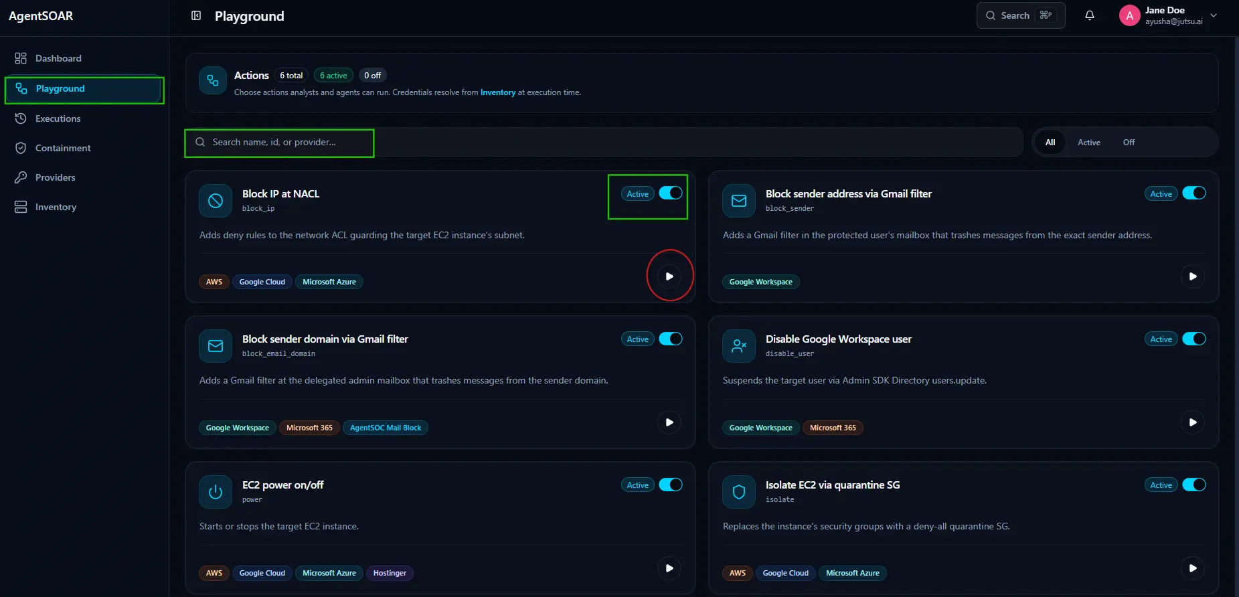This screenshot has width=1239, height=597.
Task: Click AWS tag on Block IP at NACL
Action: coord(214,282)
